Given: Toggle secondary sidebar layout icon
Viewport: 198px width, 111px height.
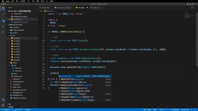Looking at the screenshot, I should [x=192, y=4].
